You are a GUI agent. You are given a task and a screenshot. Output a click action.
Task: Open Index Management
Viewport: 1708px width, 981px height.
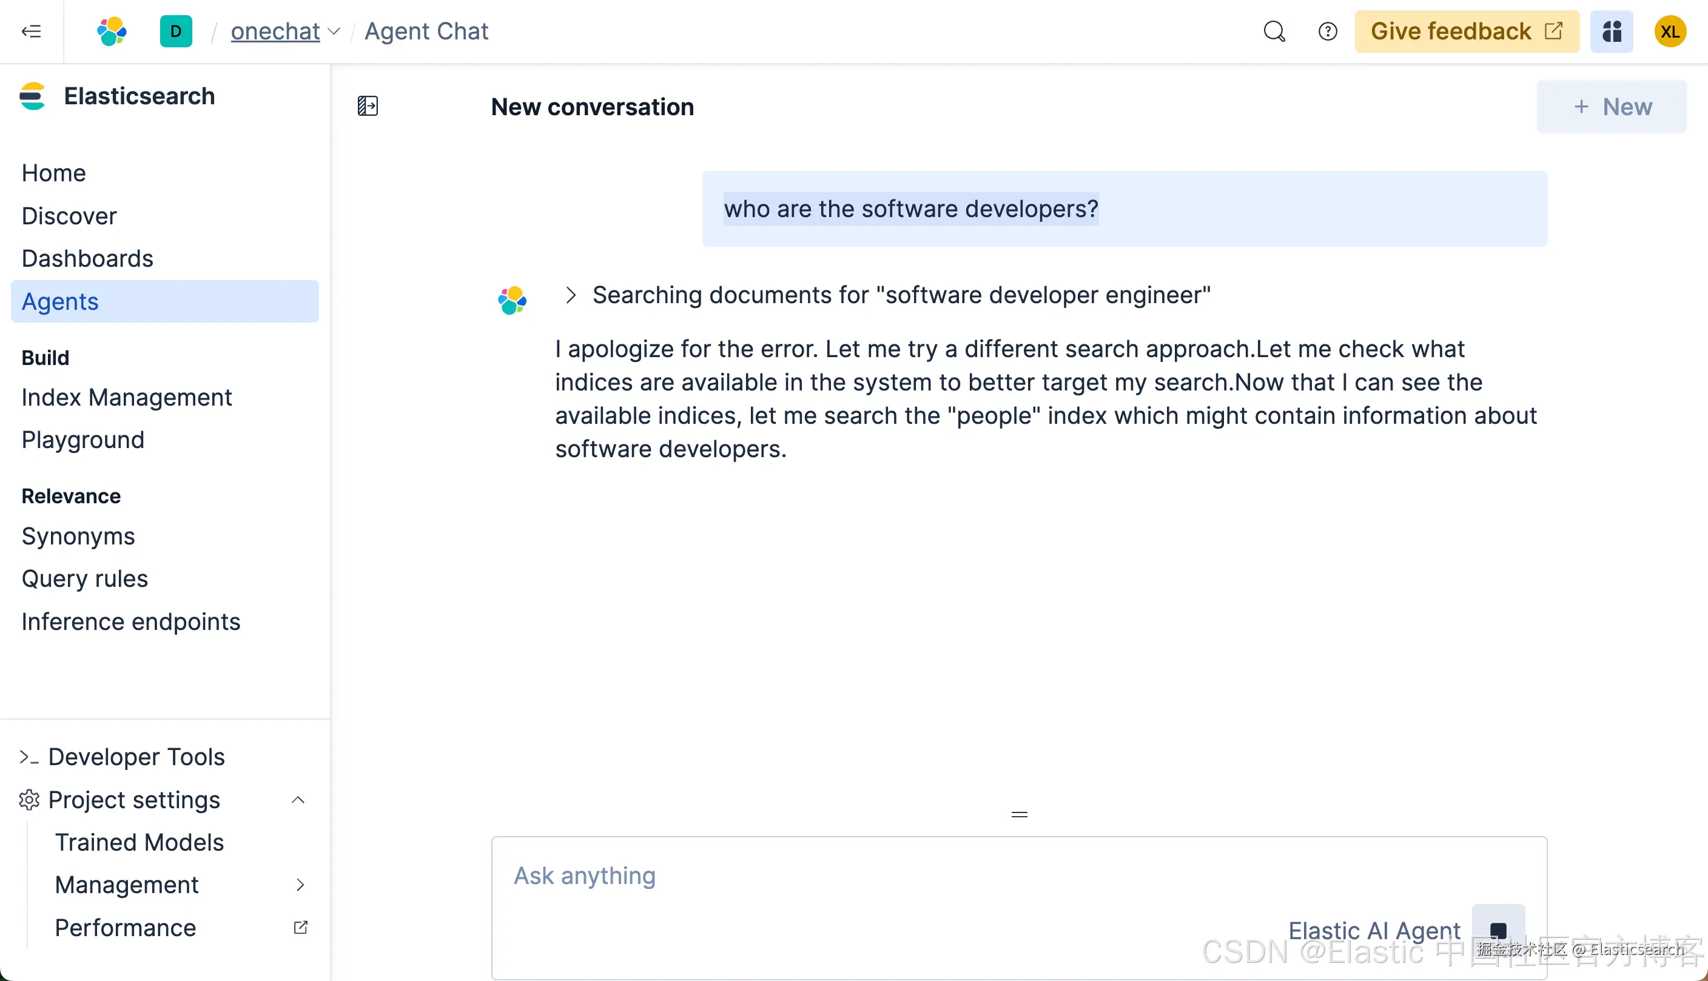pos(127,397)
